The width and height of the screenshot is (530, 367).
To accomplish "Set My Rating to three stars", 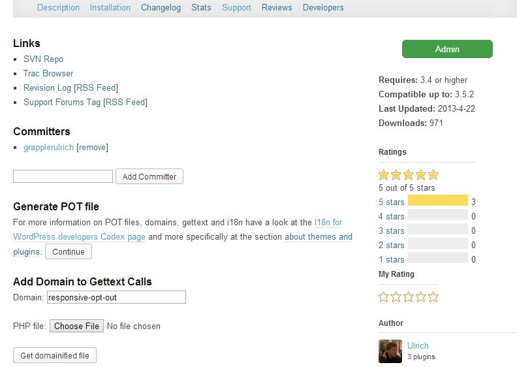I will [x=409, y=297].
